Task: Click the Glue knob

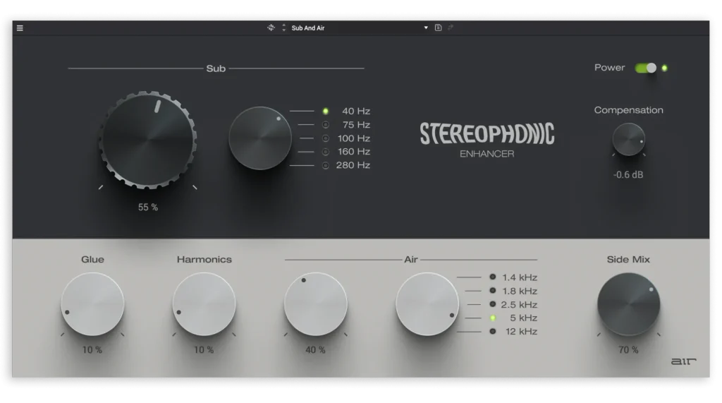Action: 92,304
